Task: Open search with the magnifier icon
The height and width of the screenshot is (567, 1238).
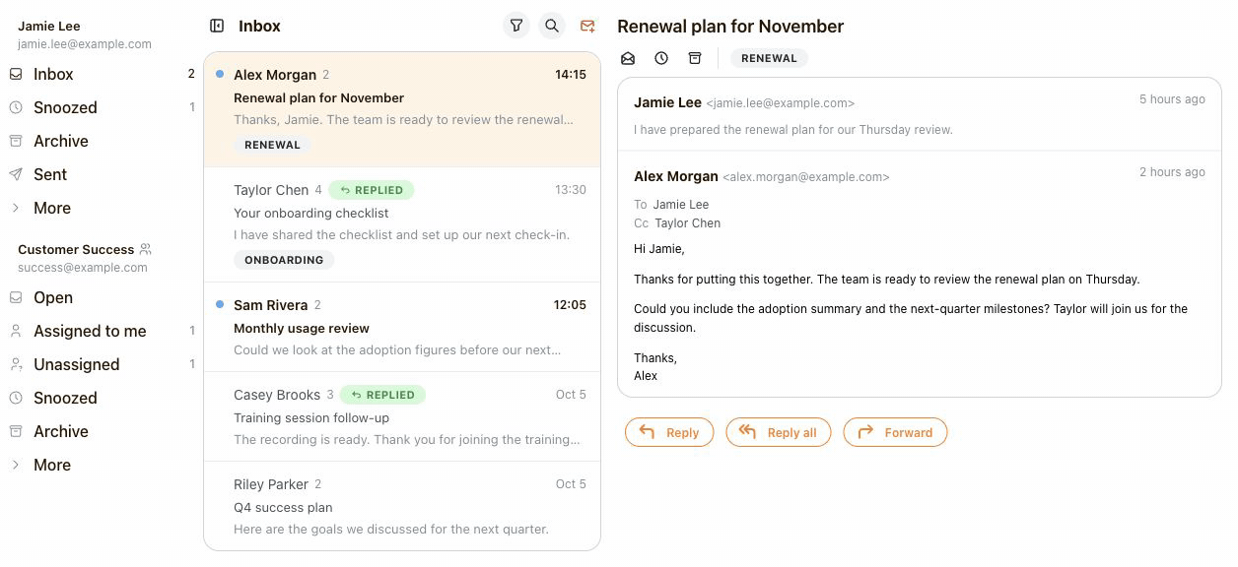Action: pyautogui.click(x=552, y=27)
